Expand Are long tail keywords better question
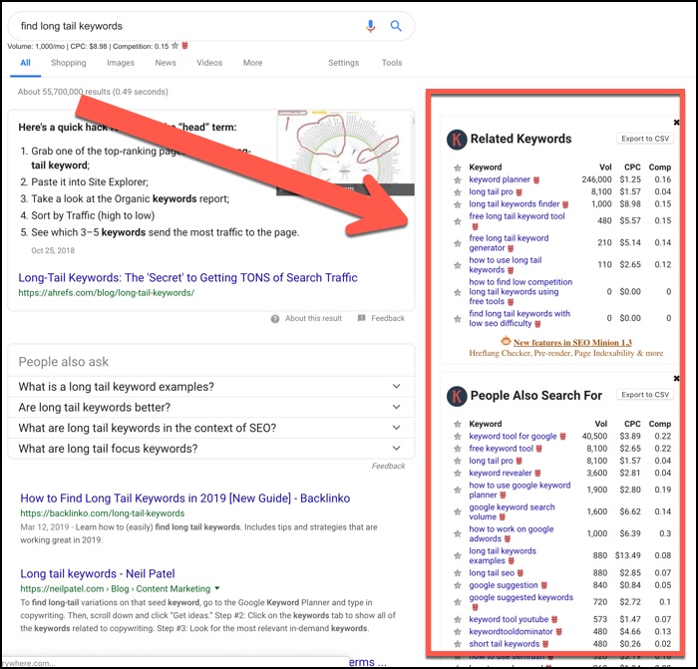Viewport: 698px width, 669px height. coord(396,407)
